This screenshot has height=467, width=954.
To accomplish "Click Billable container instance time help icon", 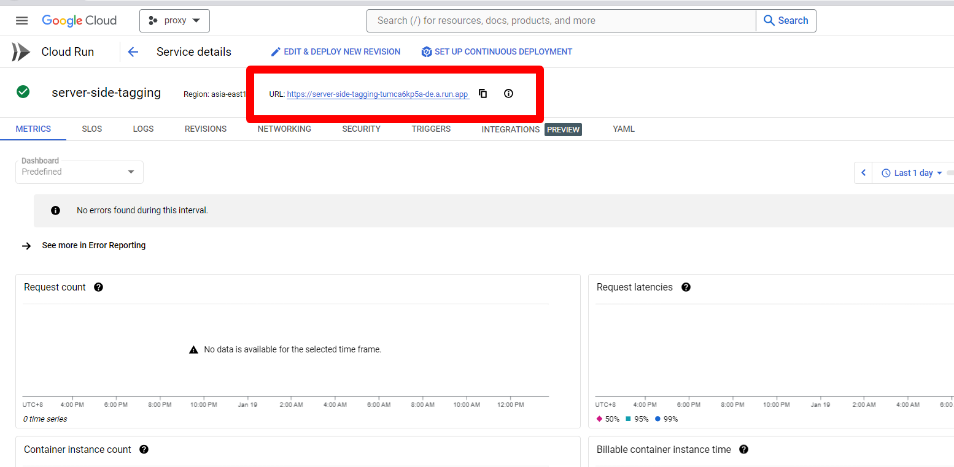I will tap(743, 449).
